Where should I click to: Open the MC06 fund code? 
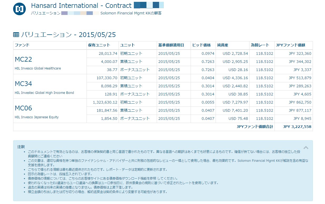click(x=23, y=108)
